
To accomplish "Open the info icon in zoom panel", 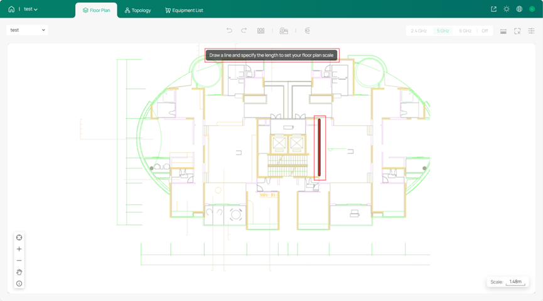I will 19,283.
